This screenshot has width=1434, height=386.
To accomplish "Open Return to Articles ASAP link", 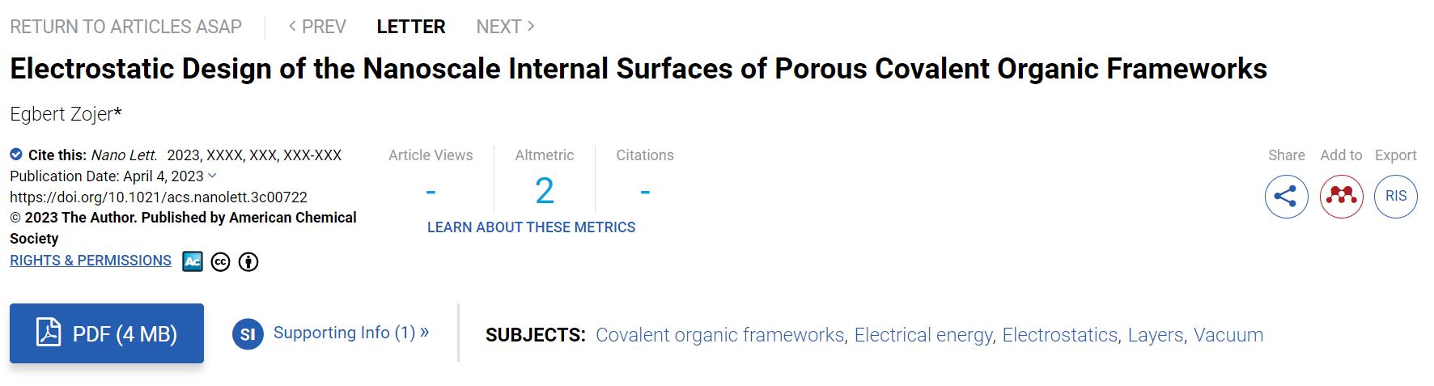I will pos(125,27).
